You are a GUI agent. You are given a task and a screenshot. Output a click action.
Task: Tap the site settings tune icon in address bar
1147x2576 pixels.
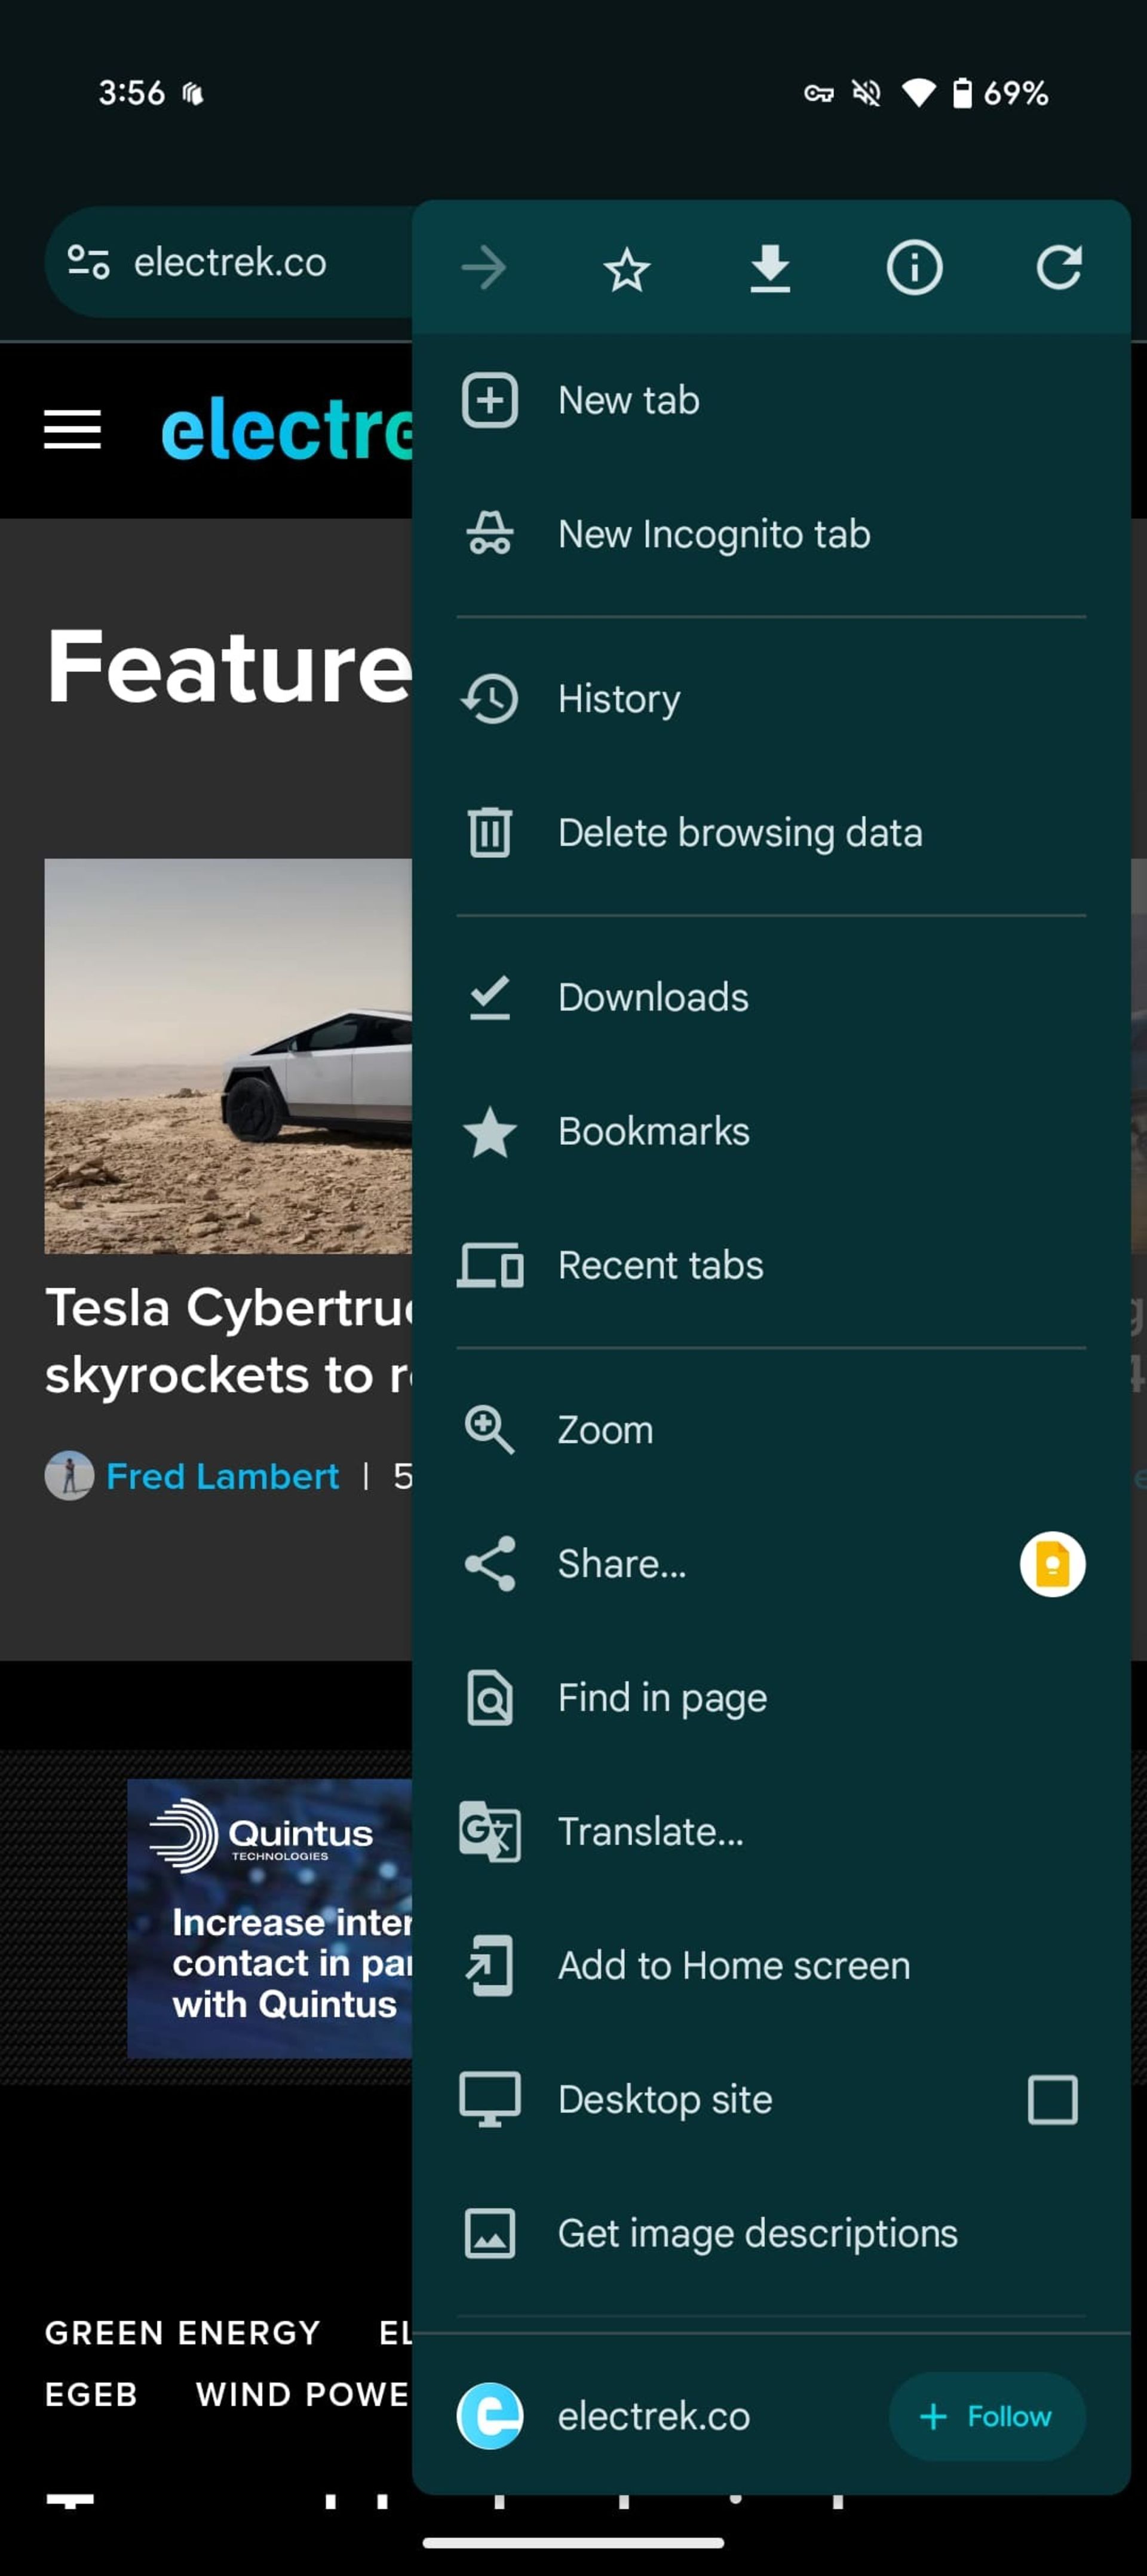pos(88,262)
